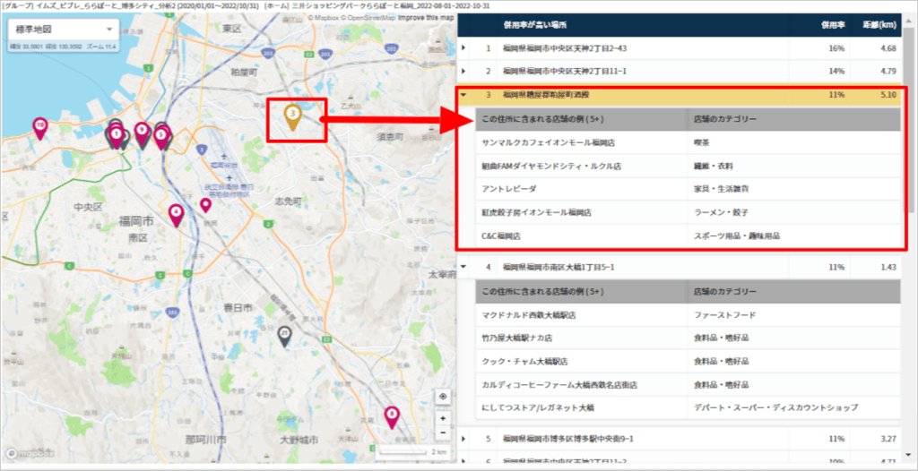
Task: Click the 4.79 distance value in row 2
Action: click(888, 72)
